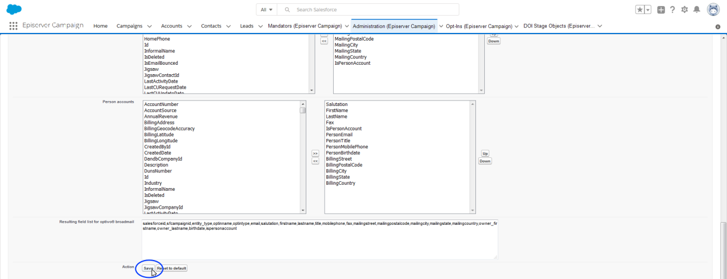Select BillingStreet in the selected list
The height and width of the screenshot is (279, 727).
[339, 159]
